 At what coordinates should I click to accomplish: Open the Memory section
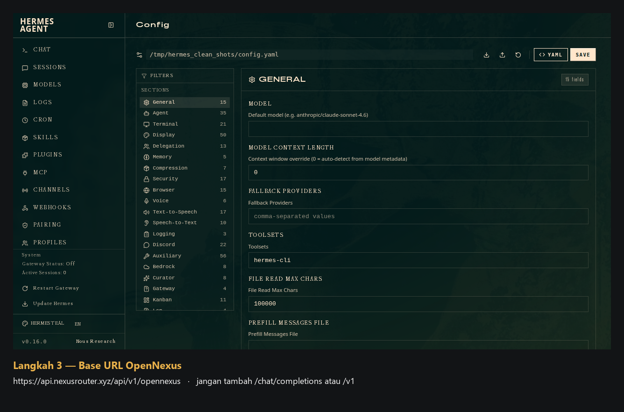point(184,157)
